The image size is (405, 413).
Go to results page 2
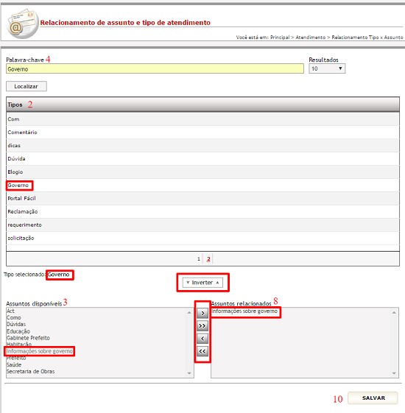[208, 259]
